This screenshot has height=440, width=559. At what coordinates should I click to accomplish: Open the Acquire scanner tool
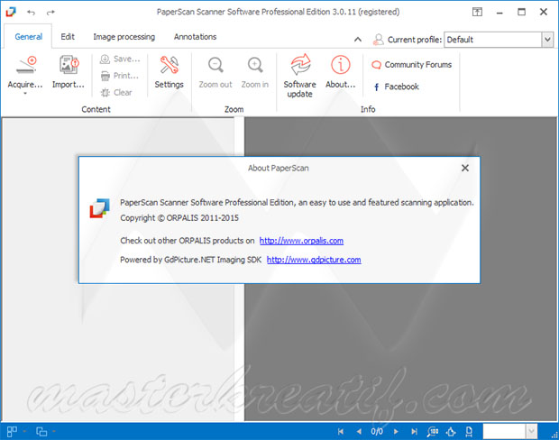(x=25, y=72)
